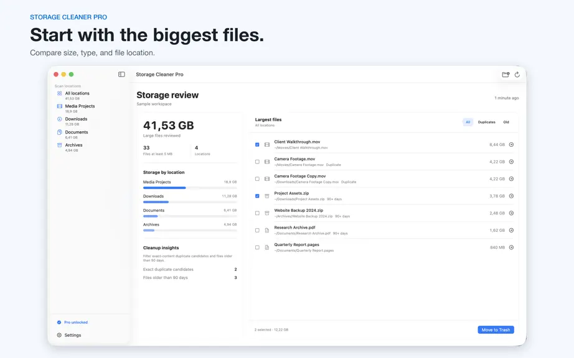Click the Pro unlocked checkmark icon
The width and height of the screenshot is (574, 358).
point(59,322)
